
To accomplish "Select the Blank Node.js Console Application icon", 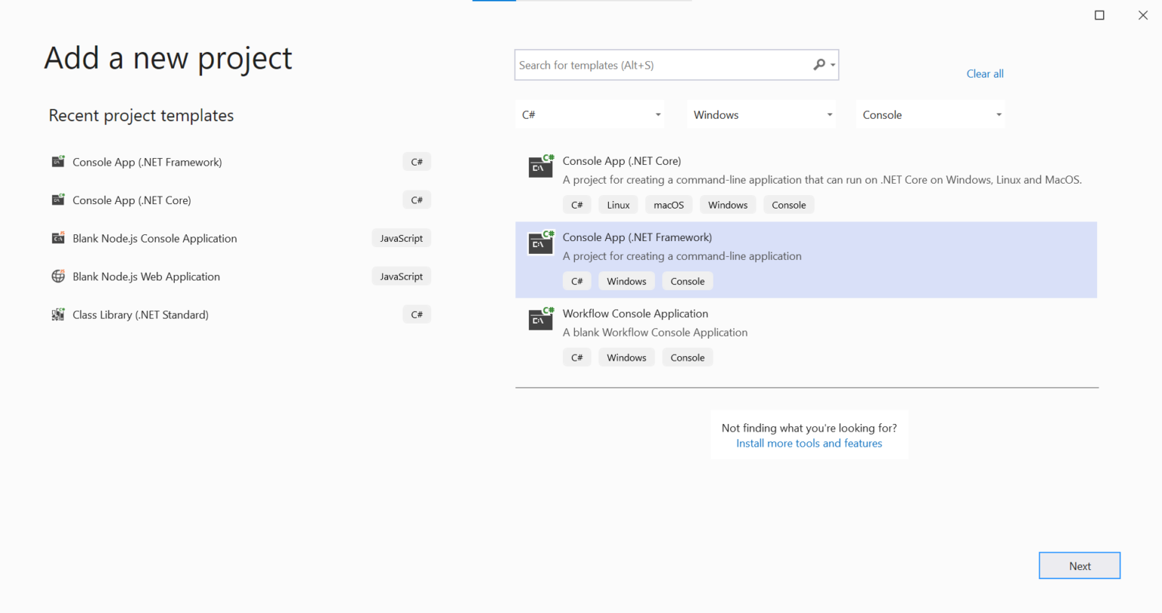I will coord(58,237).
